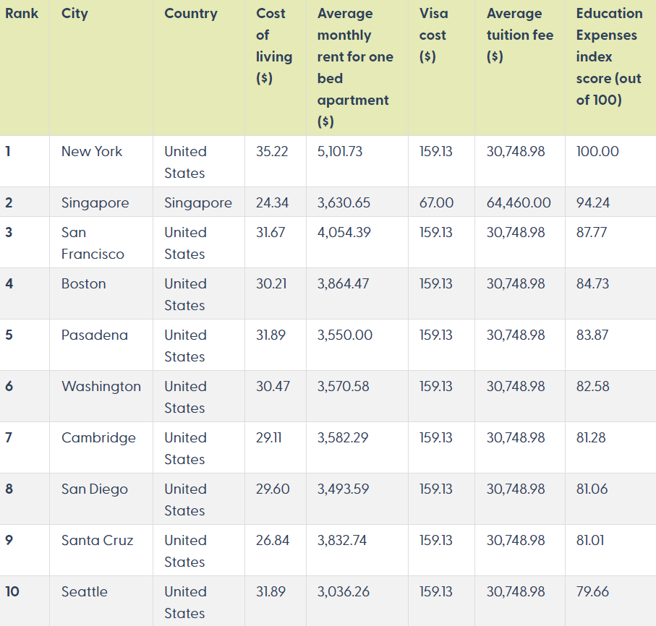Viewport: 656px width, 626px height.
Task: Click Santa Cruz's cost of living 26.84
Action: [273, 540]
